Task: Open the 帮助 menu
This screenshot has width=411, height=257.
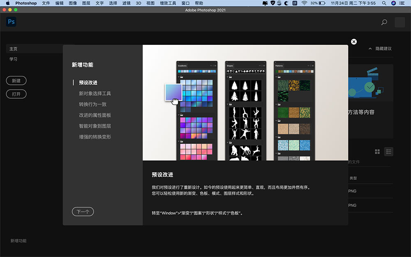Action: pos(199,3)
